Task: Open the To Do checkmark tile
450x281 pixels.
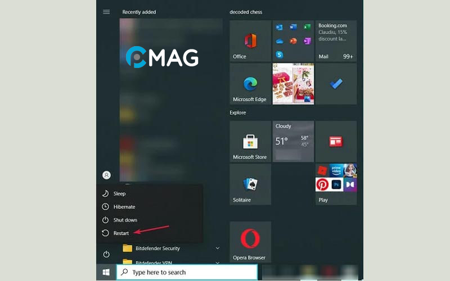Action: pyautogui.click(x=336, y=84)
